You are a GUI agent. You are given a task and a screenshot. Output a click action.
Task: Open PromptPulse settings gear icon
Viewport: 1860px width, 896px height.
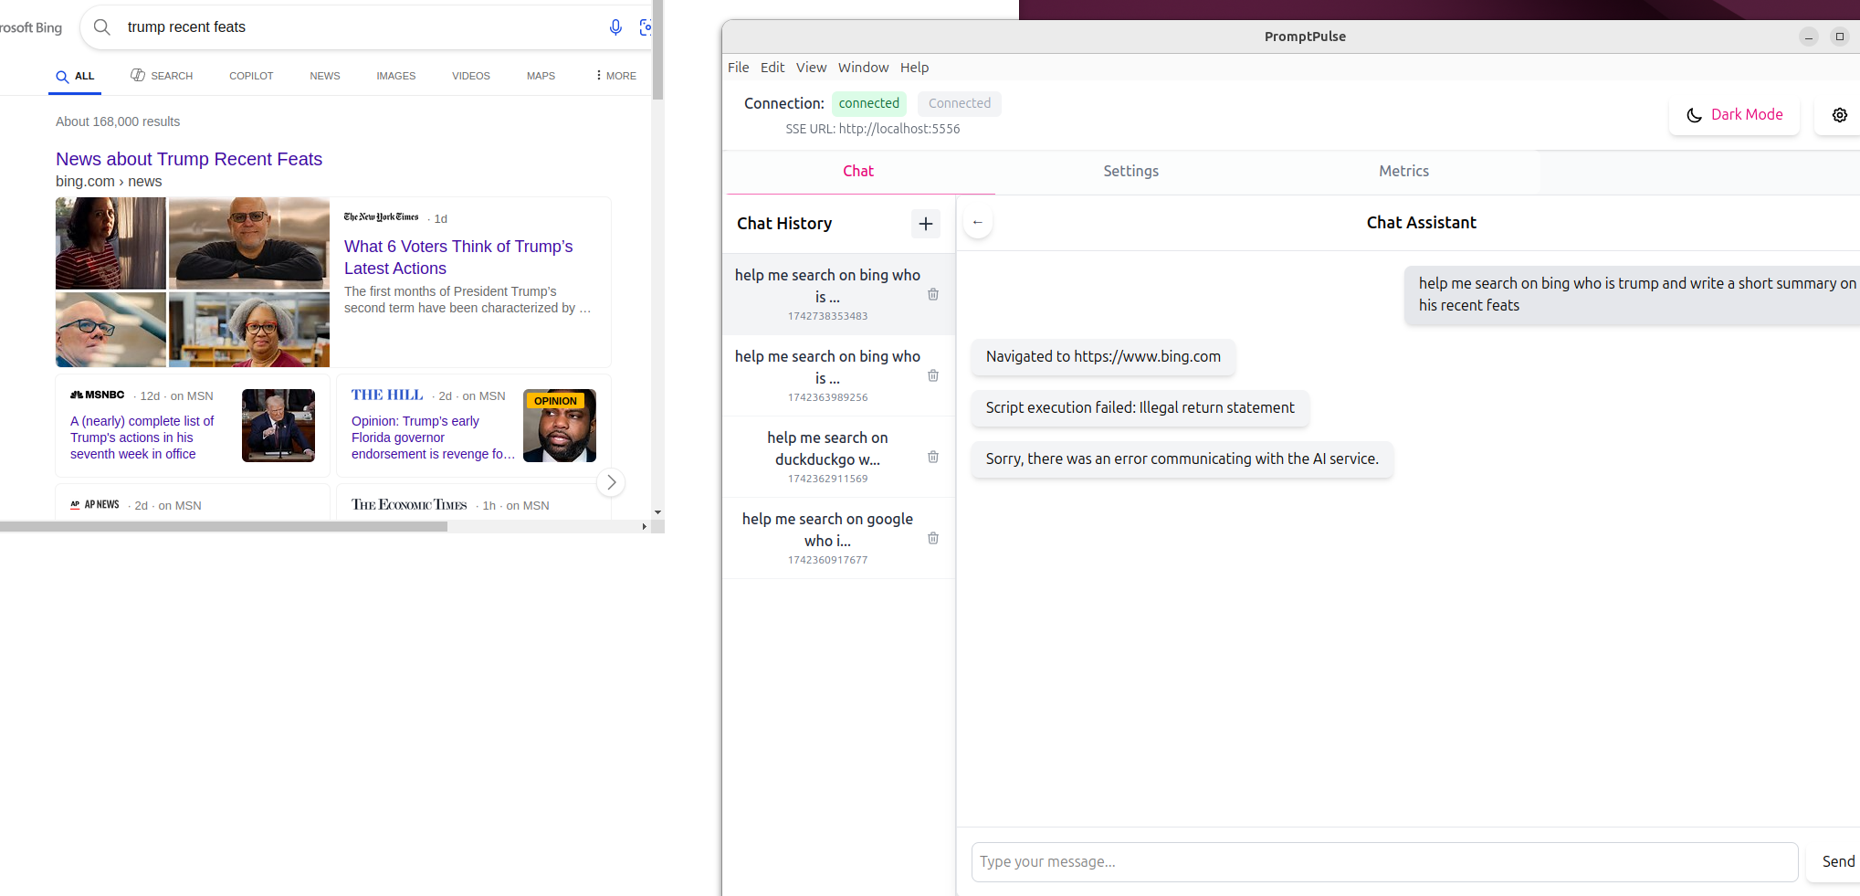point(1840,115)
